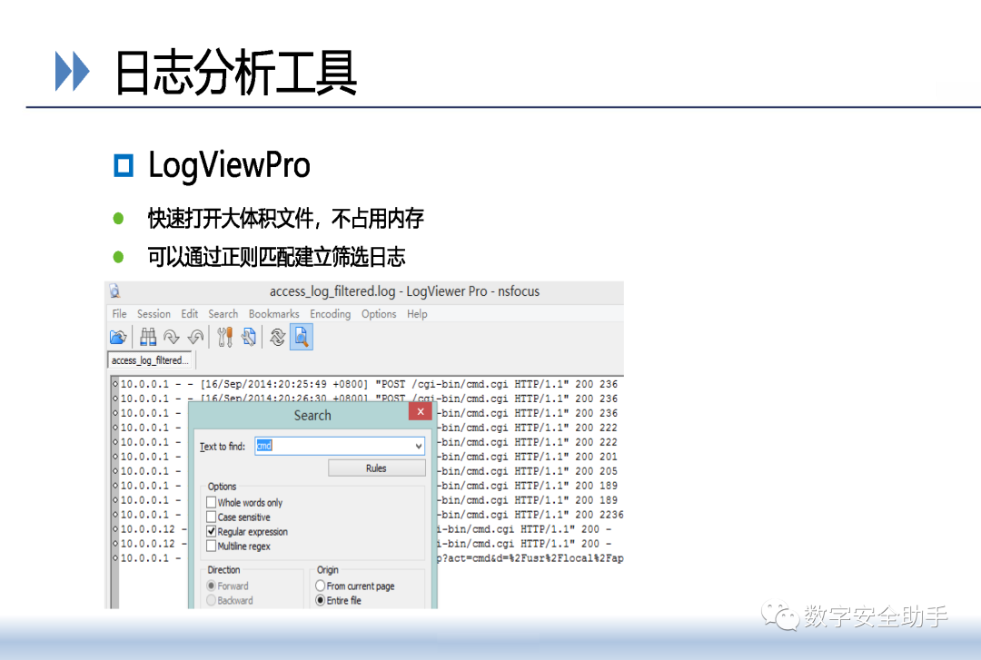Enable Case sensitive checkbox
This screenshot has width=981, height=660.
(212, 517)
